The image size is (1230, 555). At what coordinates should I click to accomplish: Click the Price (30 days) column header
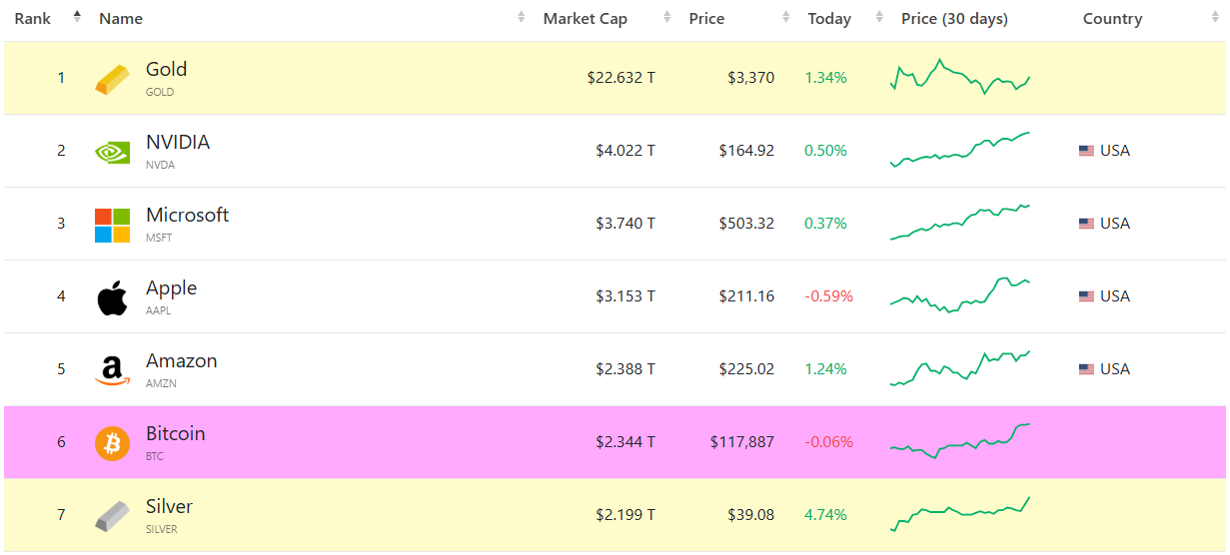(x=954, y=18)
